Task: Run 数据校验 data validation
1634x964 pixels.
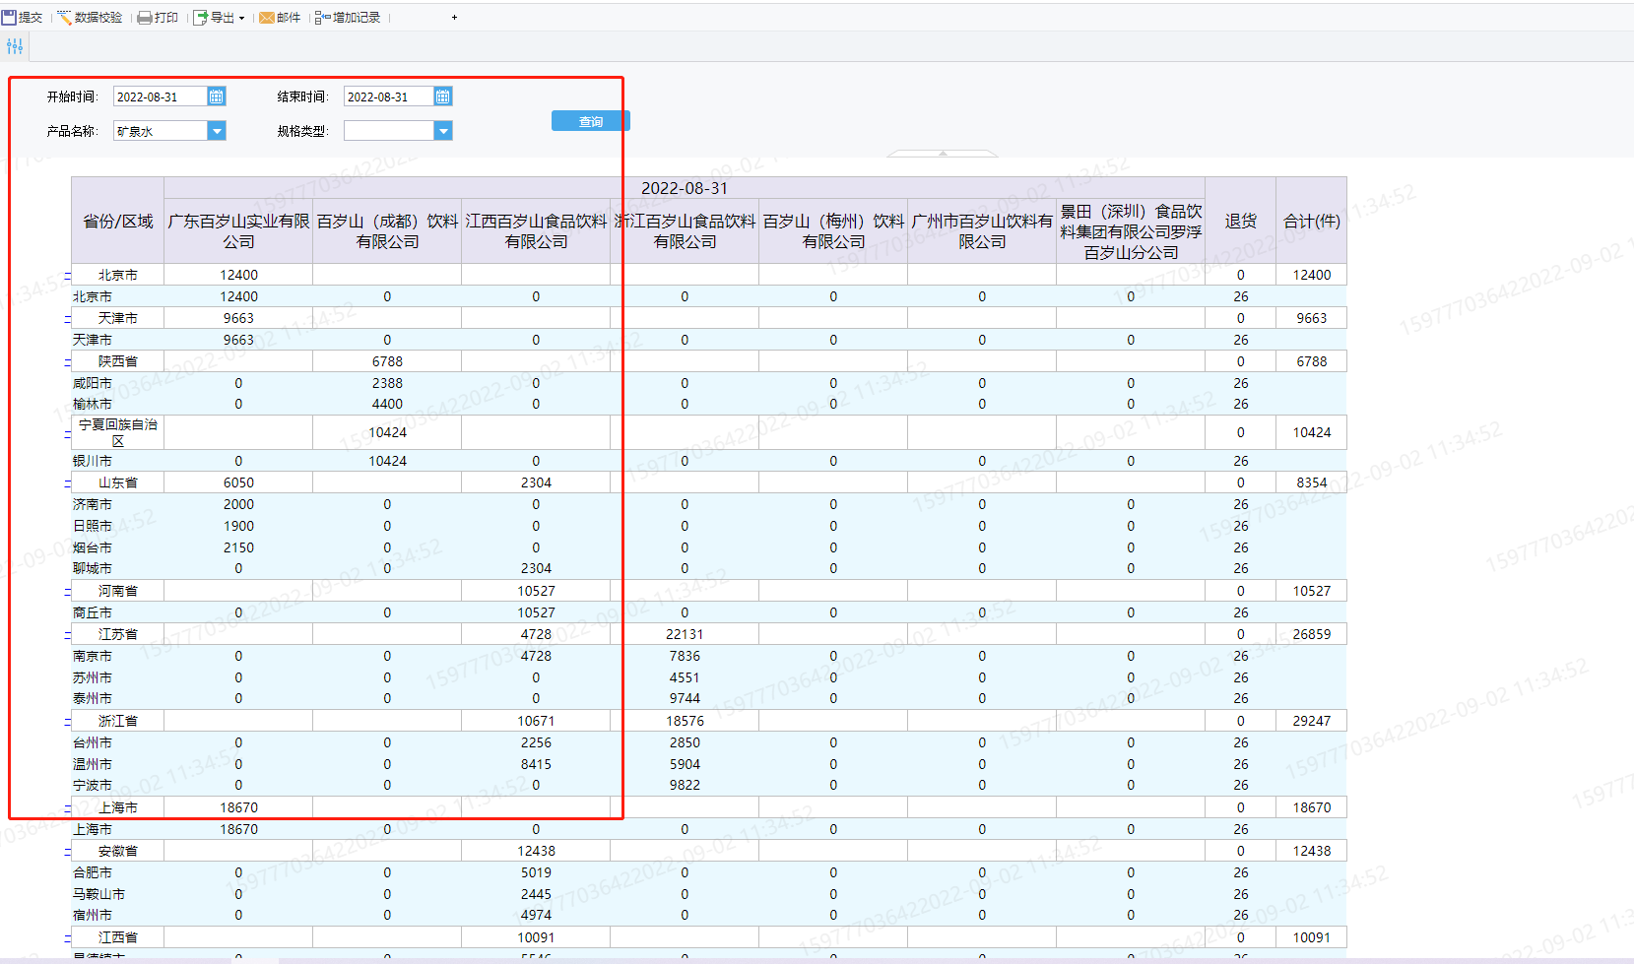Action: tap(90, 17)
